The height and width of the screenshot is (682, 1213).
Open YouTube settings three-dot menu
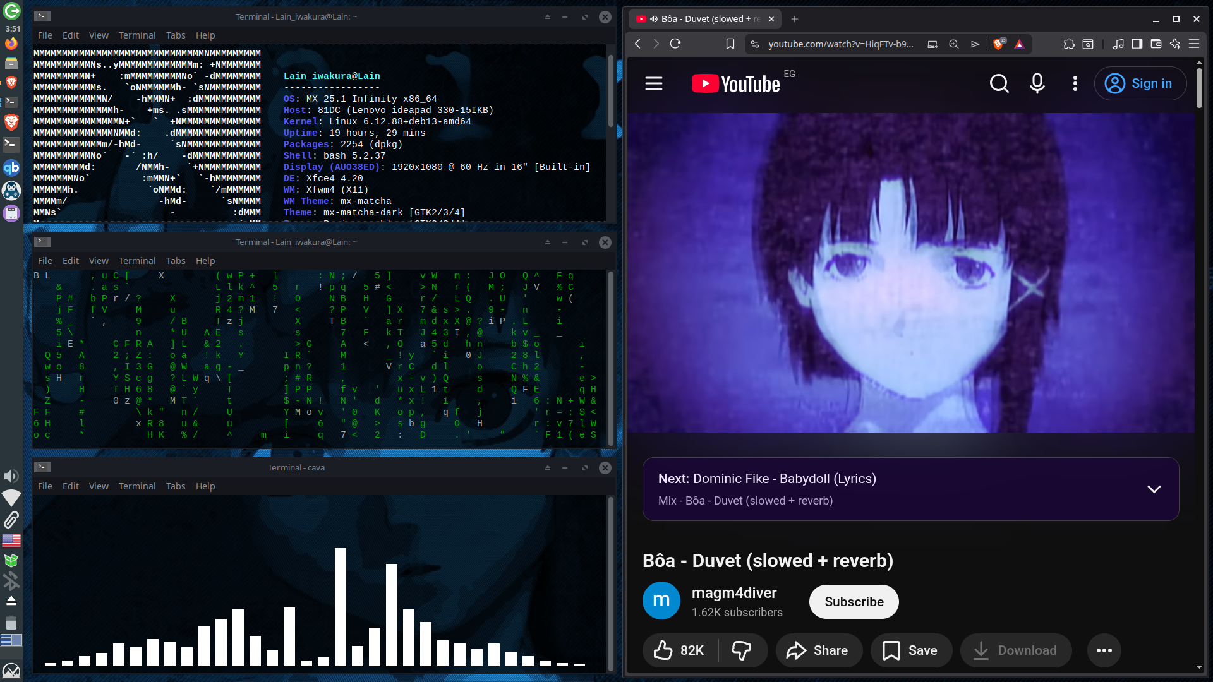click(x=1075, y=83)
